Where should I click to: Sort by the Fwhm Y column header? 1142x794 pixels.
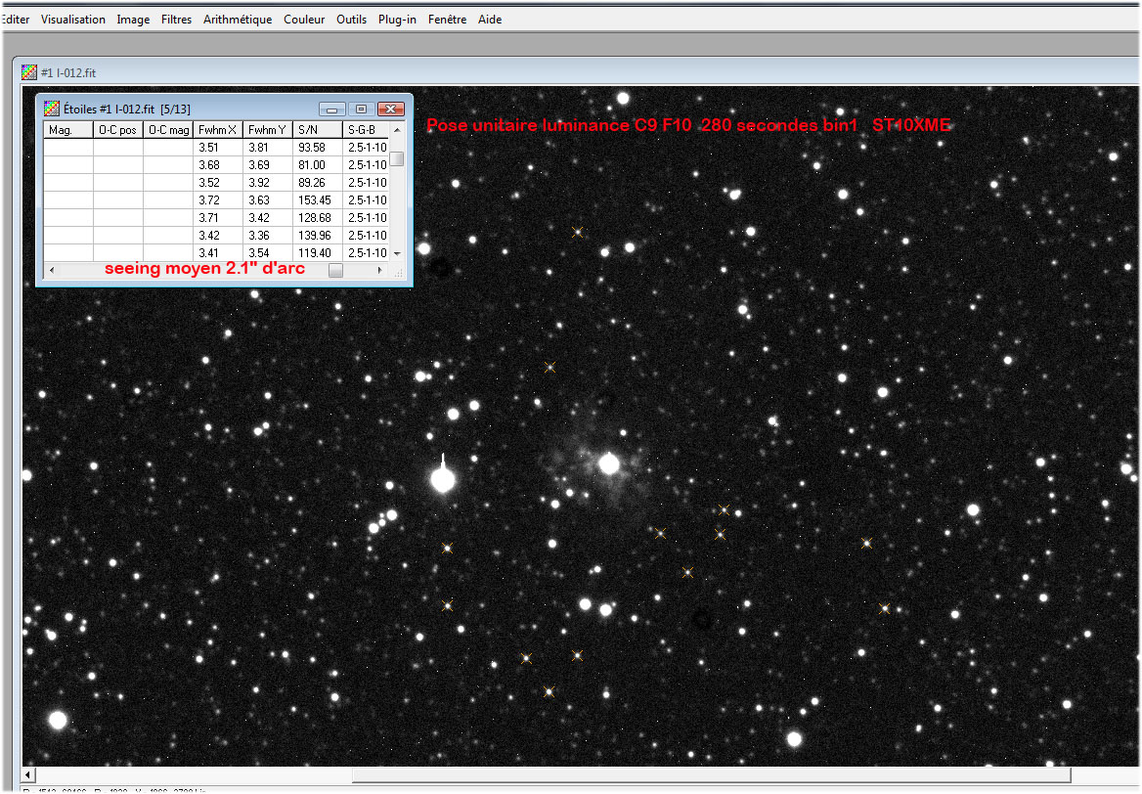click(267, 130)
